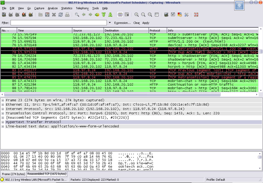Open the Capture menu
The image size is (263, 183).
39,8
